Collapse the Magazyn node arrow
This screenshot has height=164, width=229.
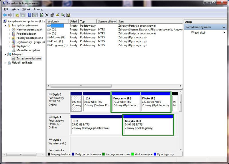tap(5, 54)
